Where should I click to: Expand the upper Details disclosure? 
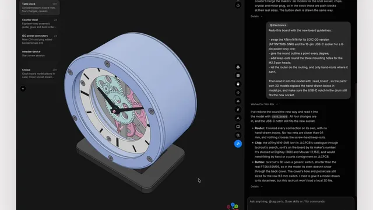click(x=256, y=16)
